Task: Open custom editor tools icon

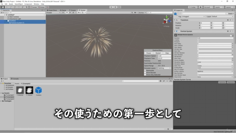Action: [x=27, y=7]
